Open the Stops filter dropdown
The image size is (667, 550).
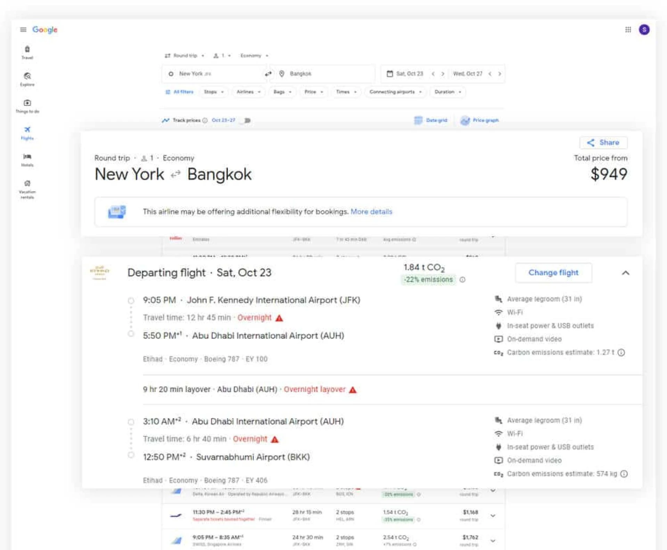(214, 92)
